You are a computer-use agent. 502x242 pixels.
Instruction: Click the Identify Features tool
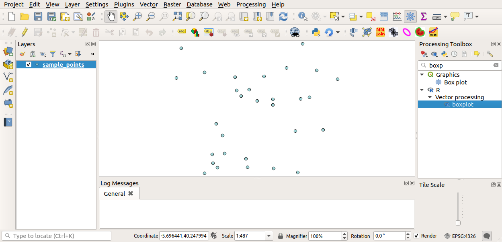303,16
